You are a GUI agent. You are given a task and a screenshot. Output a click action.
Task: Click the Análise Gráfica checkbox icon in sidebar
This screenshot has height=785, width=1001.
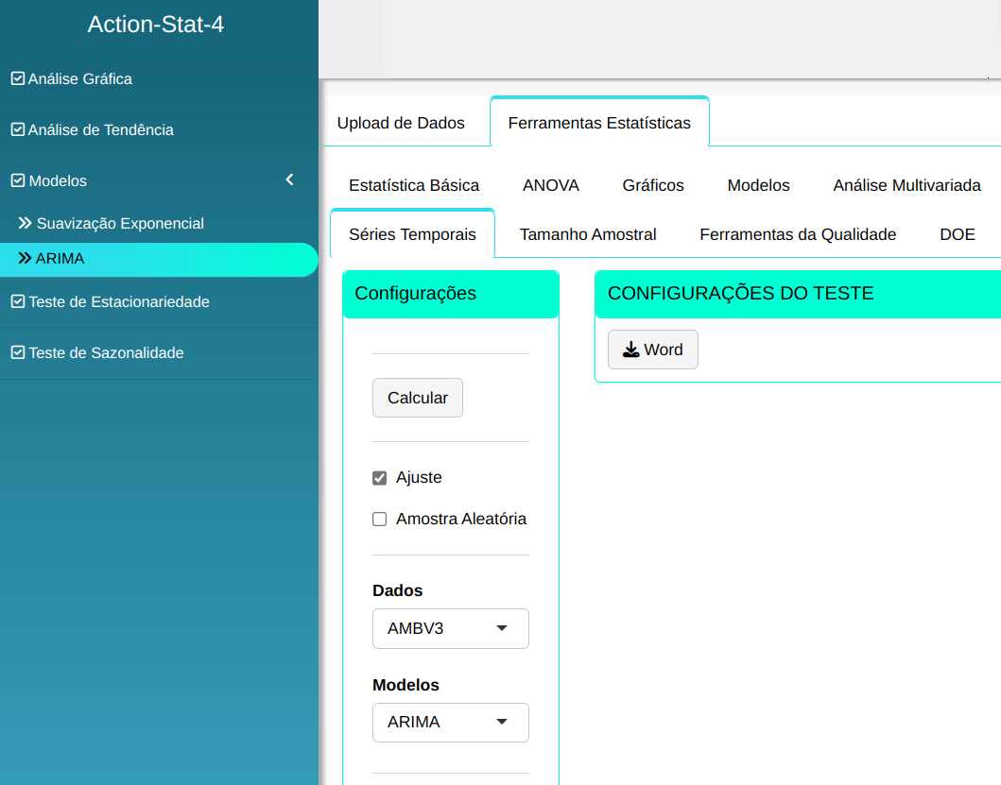tap(18, 79)
